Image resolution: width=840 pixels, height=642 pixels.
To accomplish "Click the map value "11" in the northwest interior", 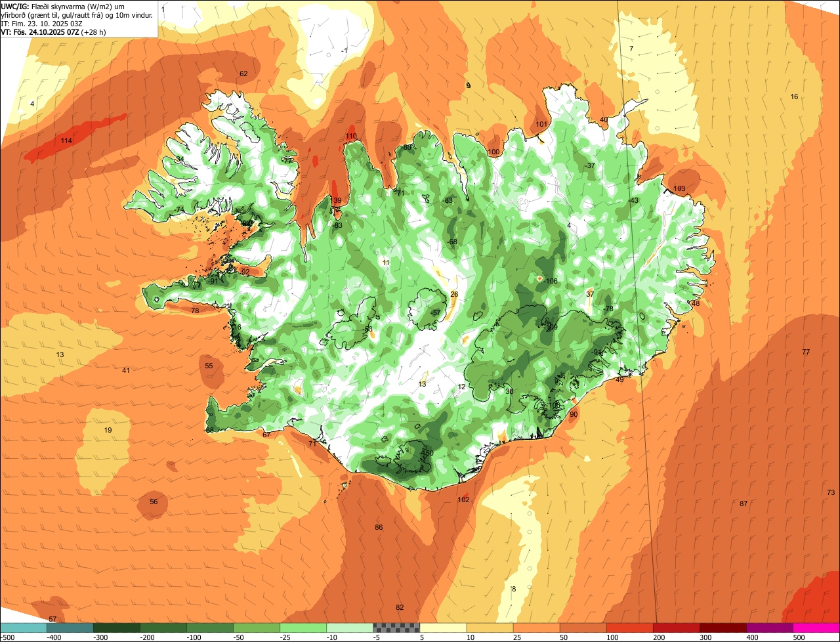I will (386, 263).
